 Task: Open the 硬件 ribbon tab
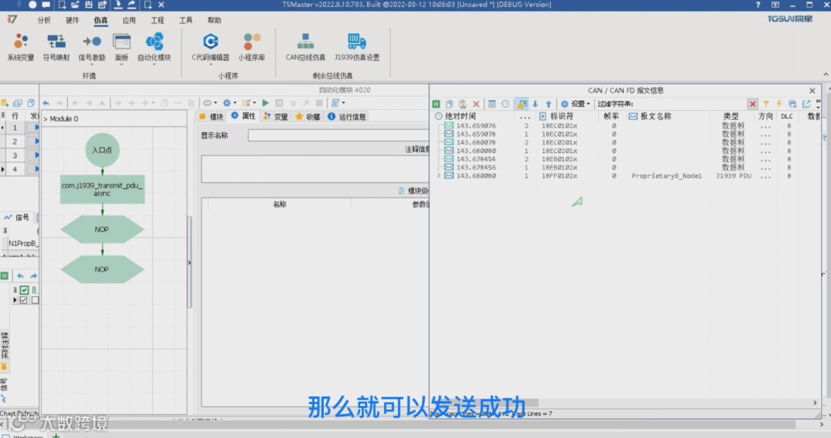pos(72,20)
